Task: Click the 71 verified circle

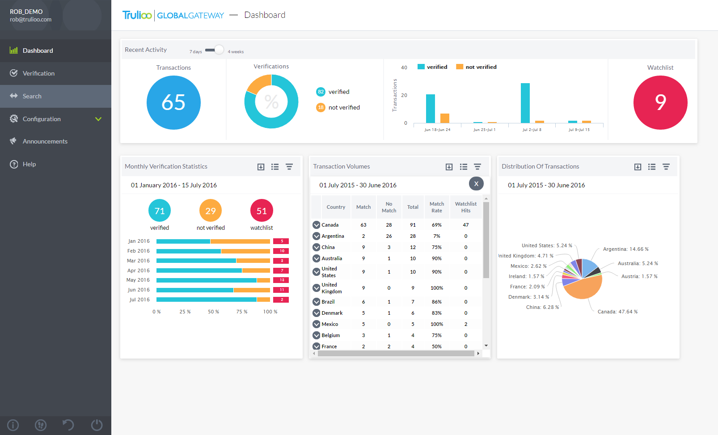Action: tap(160, 211)
